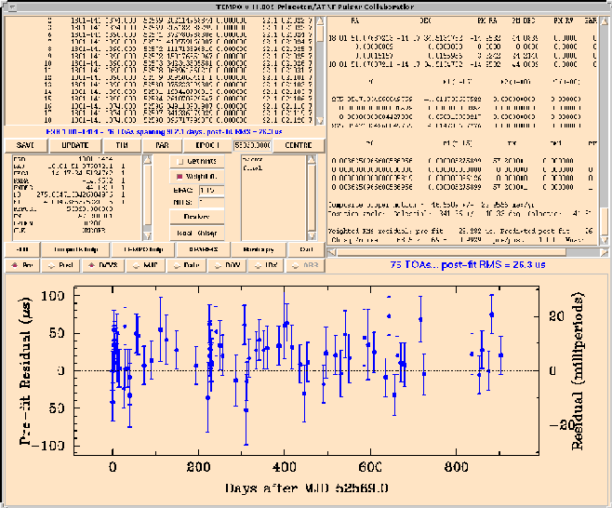Open the TIM file button
612x508 pixels.
pos(122,145)
